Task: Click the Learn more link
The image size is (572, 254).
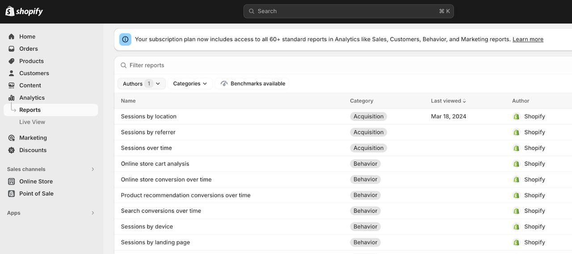Action: click(x=528, y=39)
